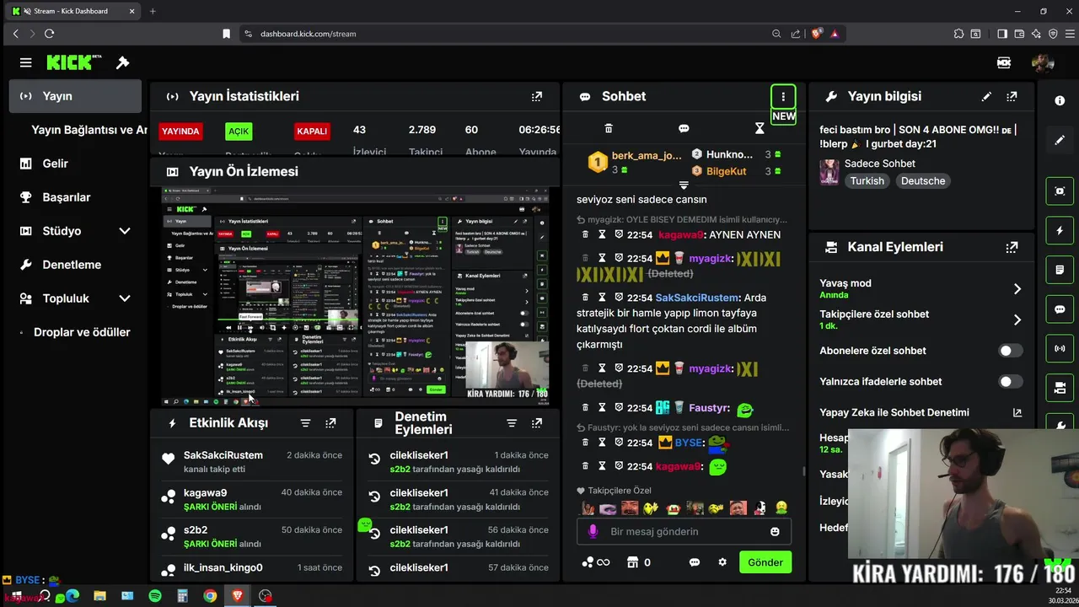Screen dimensions: 1079x607
Task: Click the Deutsche language tag
Action: pos(923,181)
